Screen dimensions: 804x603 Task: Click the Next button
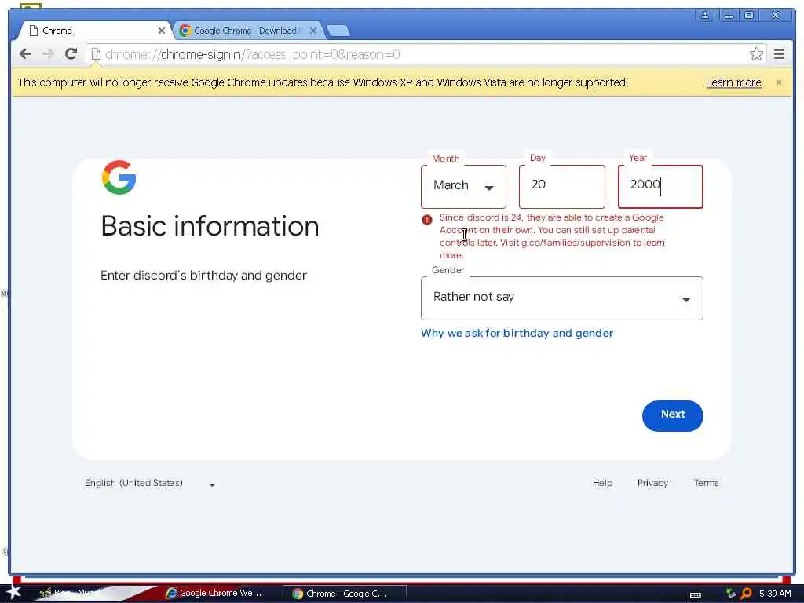tap(672, 416)
